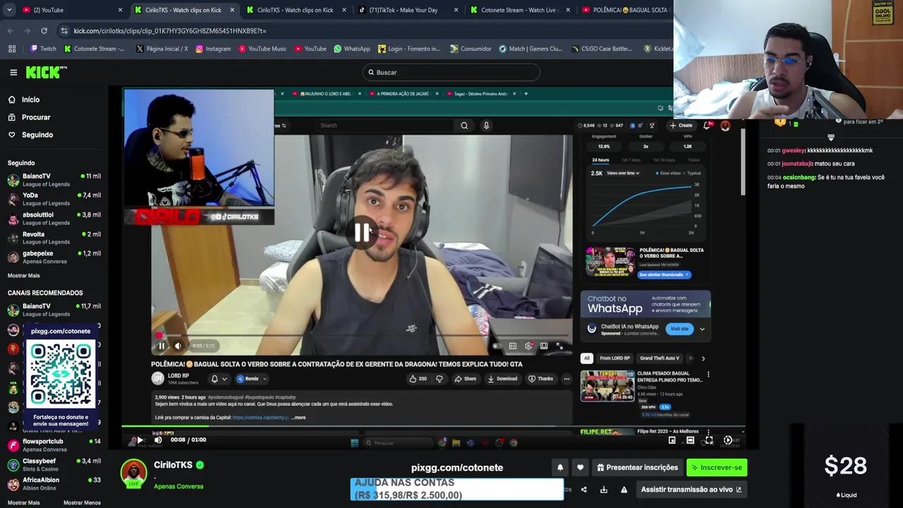This screenshot has height=508, width=903.
Task: Open the CLIMA PESADO! BAGUAL recommended video thumbnail
Action: tap(607, 386)
